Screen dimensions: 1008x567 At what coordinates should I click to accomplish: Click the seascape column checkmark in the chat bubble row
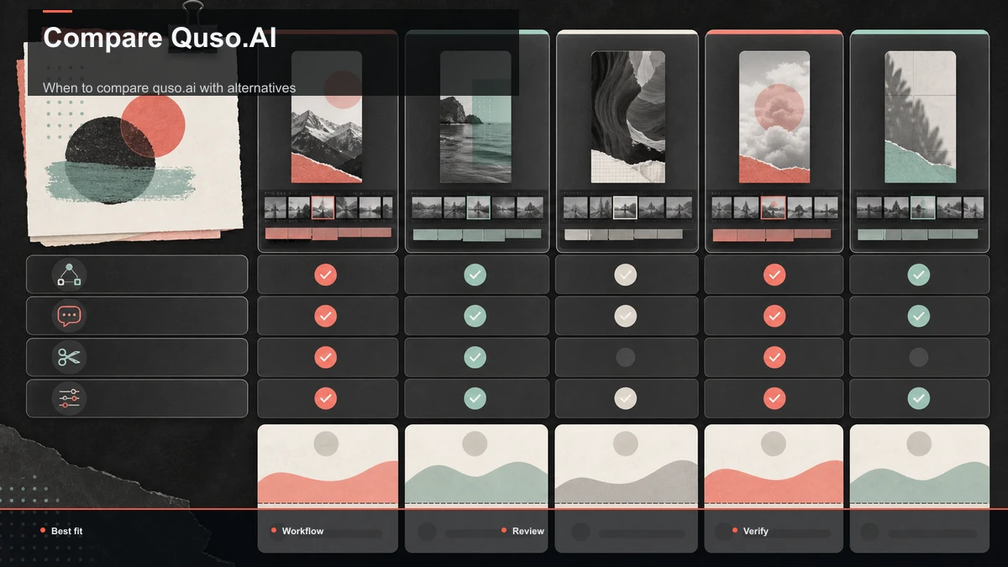475,316
